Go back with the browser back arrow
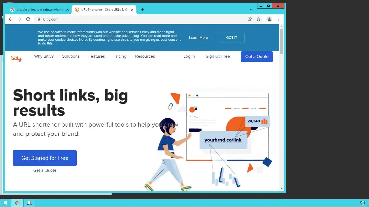The height and width of the screenshot is (207, 369). point(11,19)
